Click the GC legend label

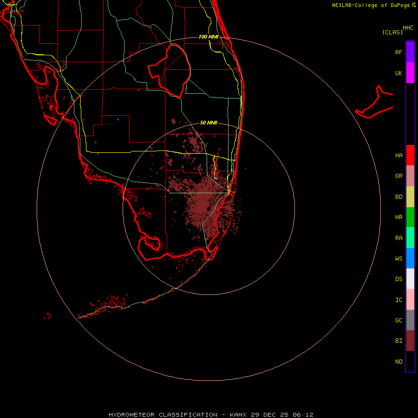(x=398, y=320)
